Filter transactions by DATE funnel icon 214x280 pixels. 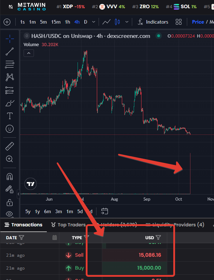(x=21, y=237)
